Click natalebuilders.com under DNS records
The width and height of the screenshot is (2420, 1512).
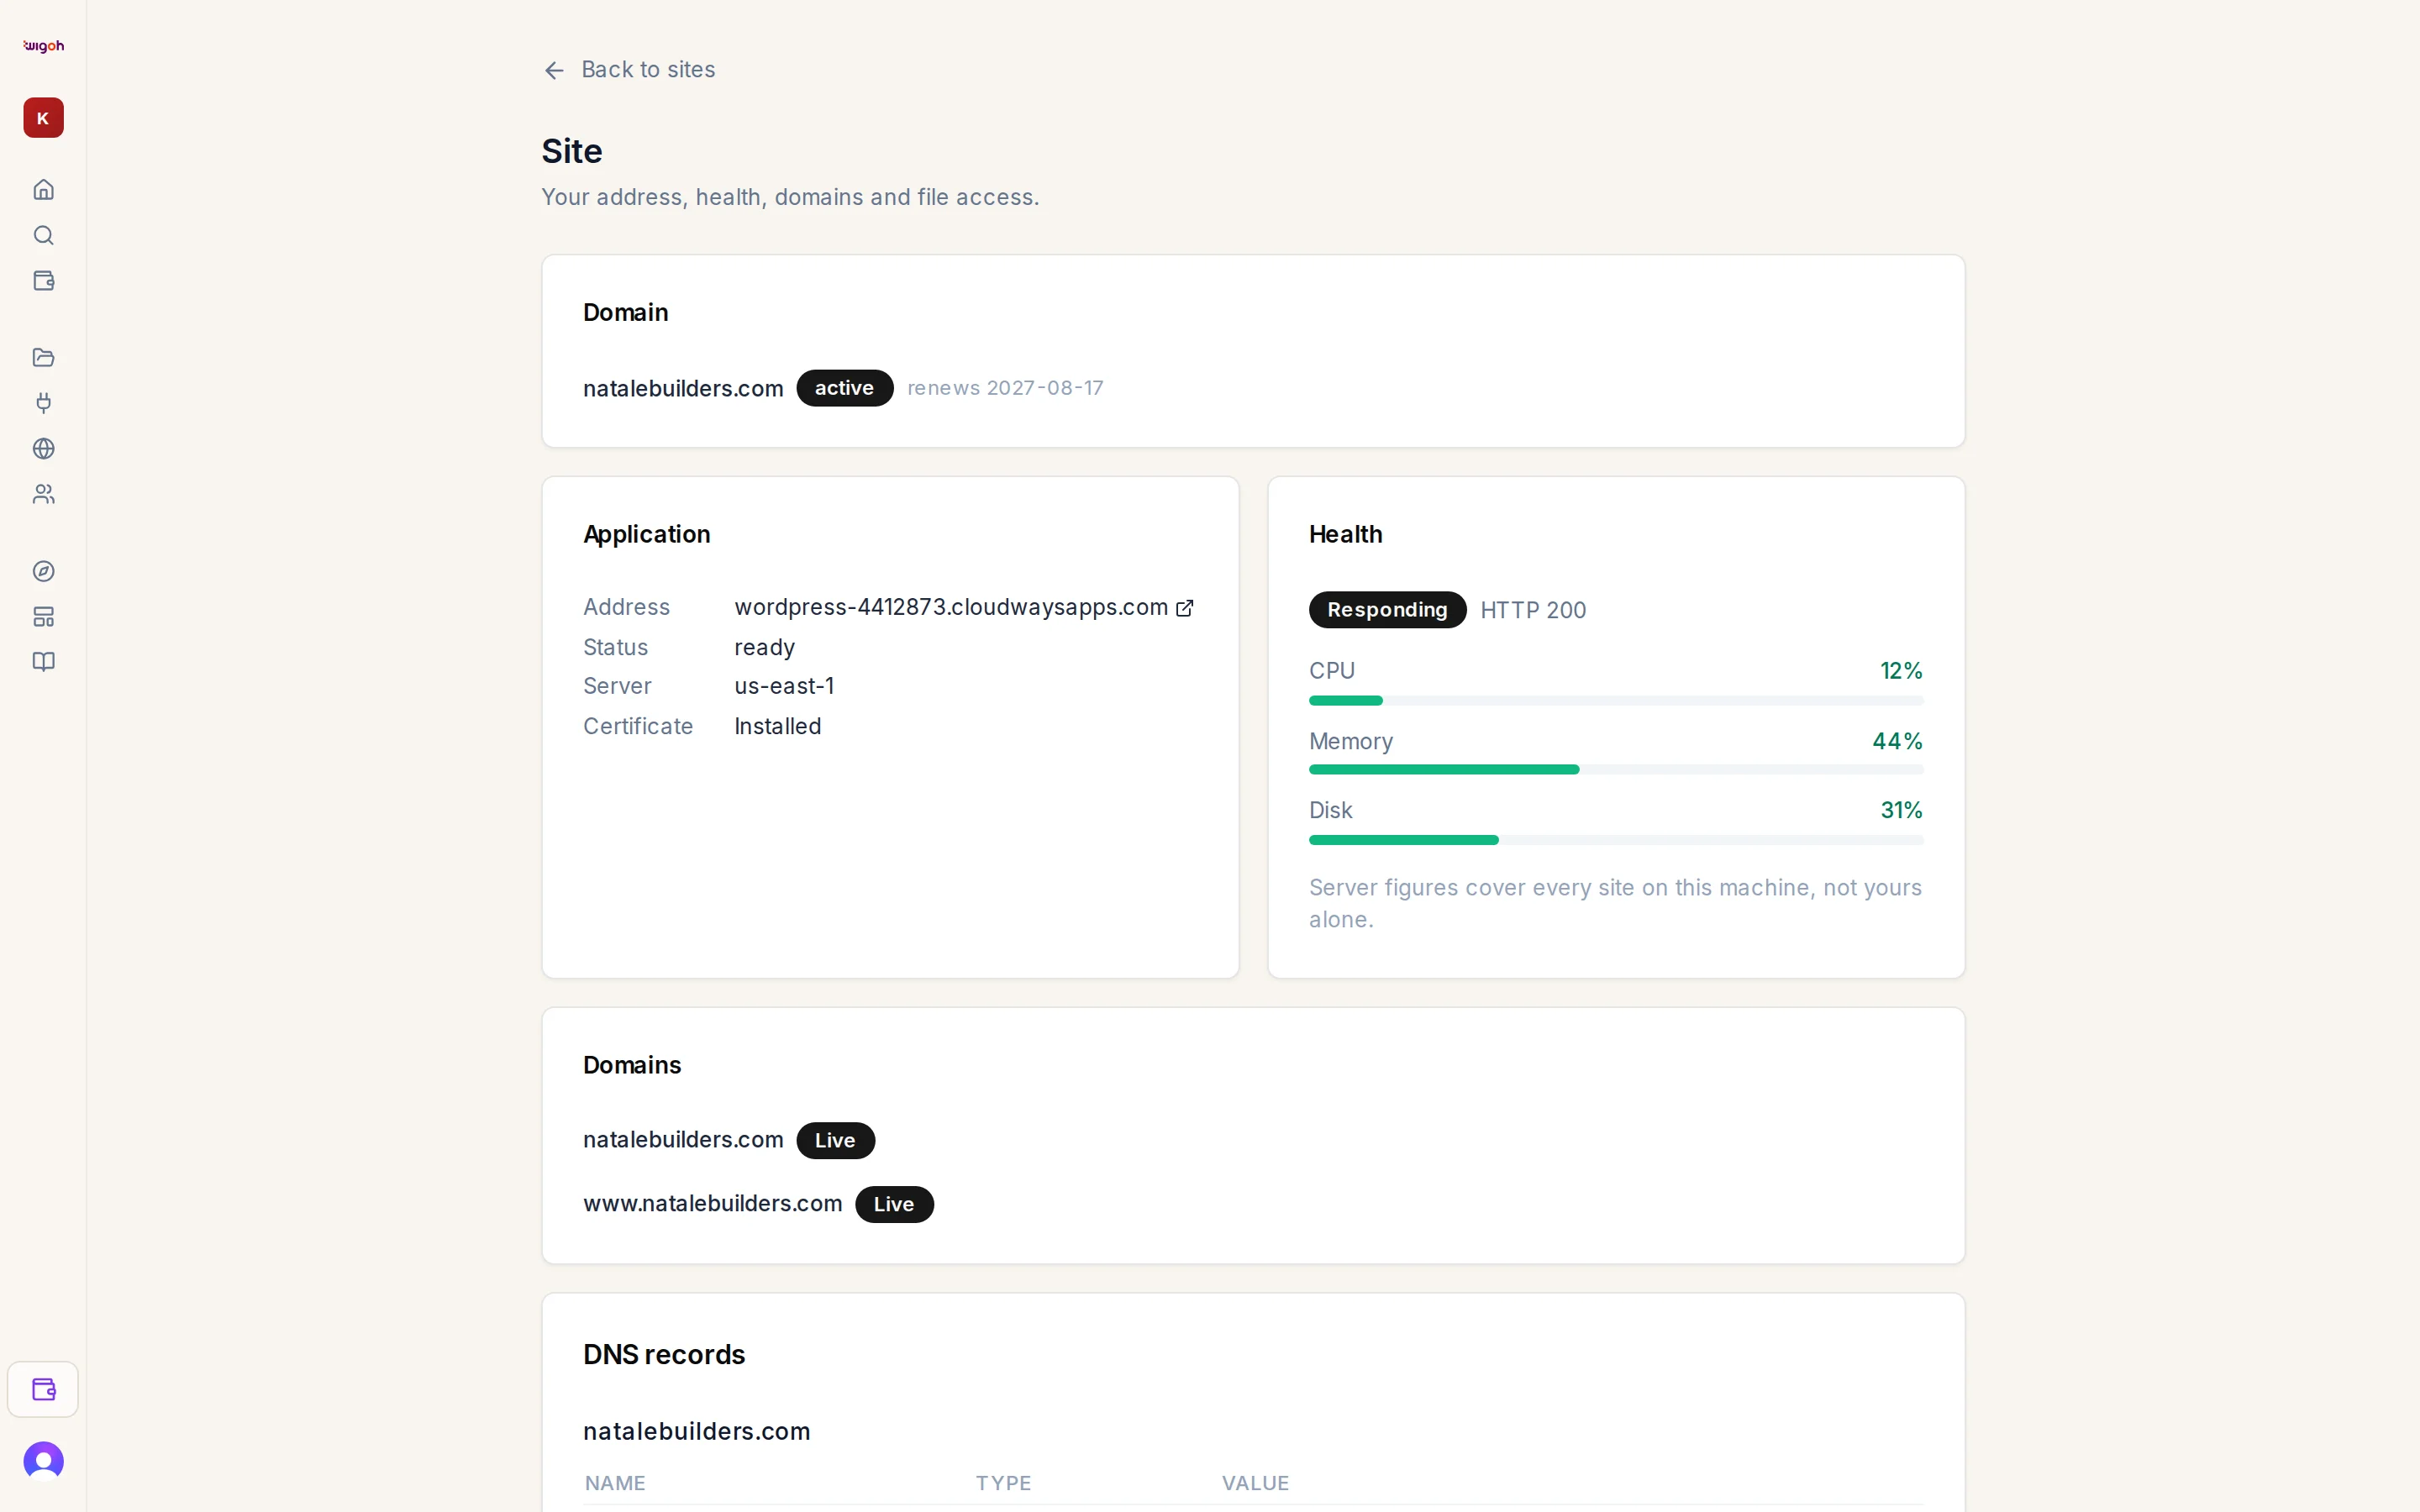[x=696, y=1432]
